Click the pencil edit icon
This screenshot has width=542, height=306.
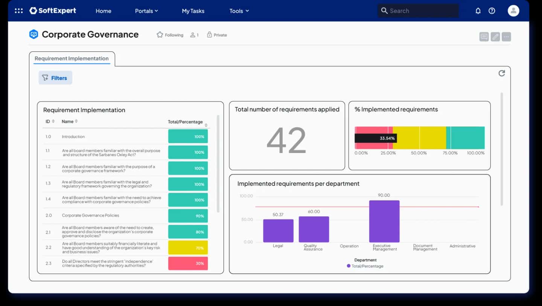[495, 36]
